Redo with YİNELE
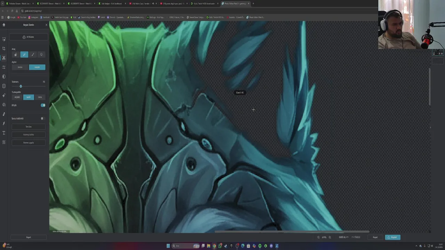 click(356, 237)
